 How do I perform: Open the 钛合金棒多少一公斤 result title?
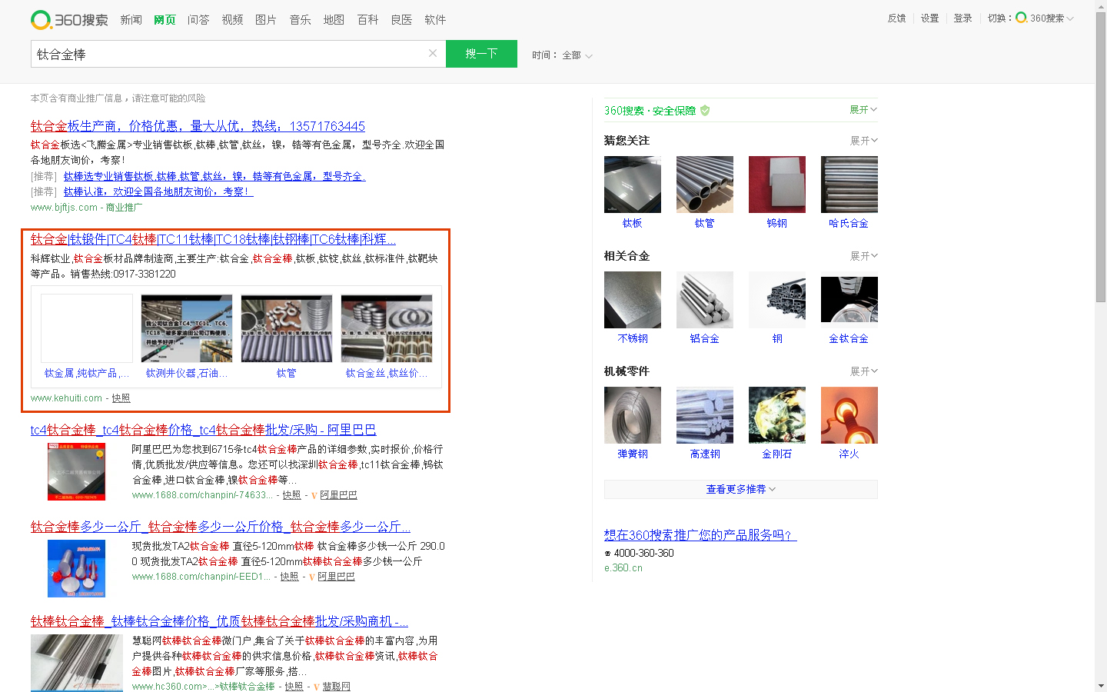(x=221, y=527)
